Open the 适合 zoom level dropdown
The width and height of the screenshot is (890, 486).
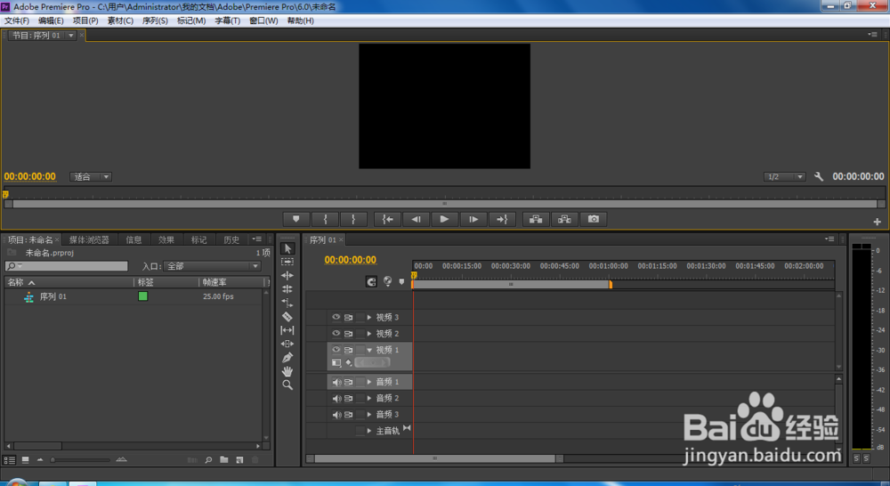coord(91,176)
